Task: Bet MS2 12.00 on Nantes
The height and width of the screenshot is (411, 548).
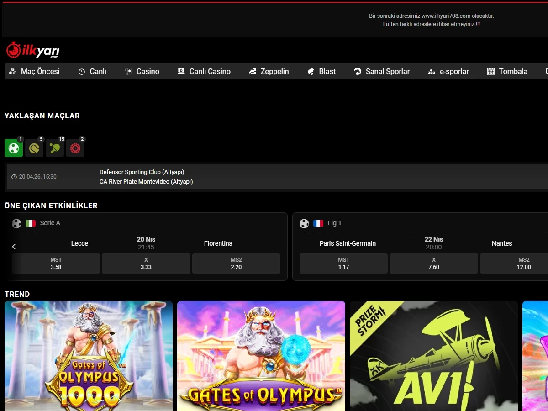Action: pos(514,263)
